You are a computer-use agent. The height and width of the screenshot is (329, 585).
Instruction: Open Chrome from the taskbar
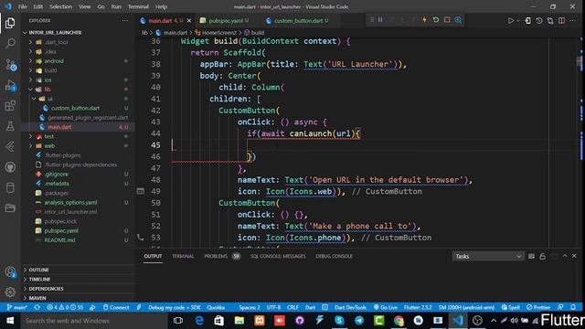(x=399, y=321)
